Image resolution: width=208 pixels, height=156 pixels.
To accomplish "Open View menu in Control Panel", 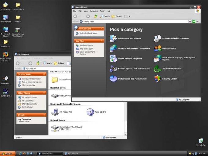I will pos(86,11).
